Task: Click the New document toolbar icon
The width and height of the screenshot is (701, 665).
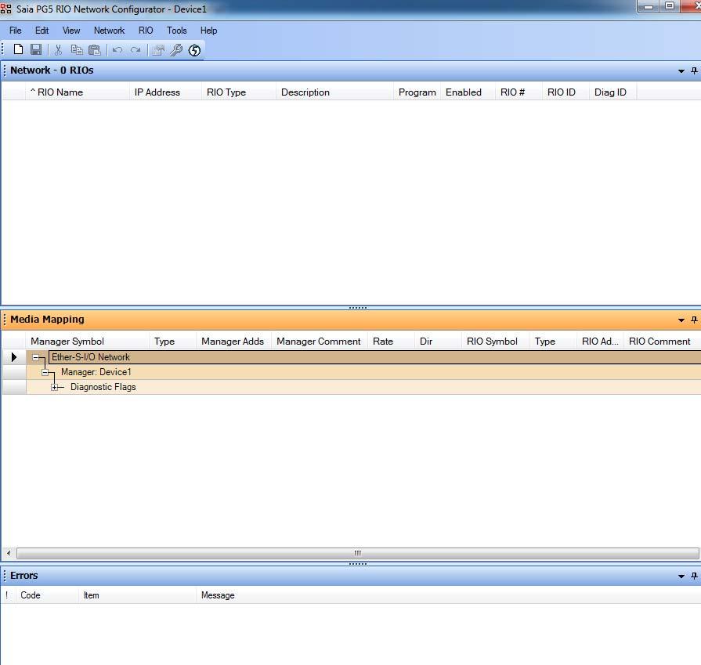Action: click(x=18, y=49)
